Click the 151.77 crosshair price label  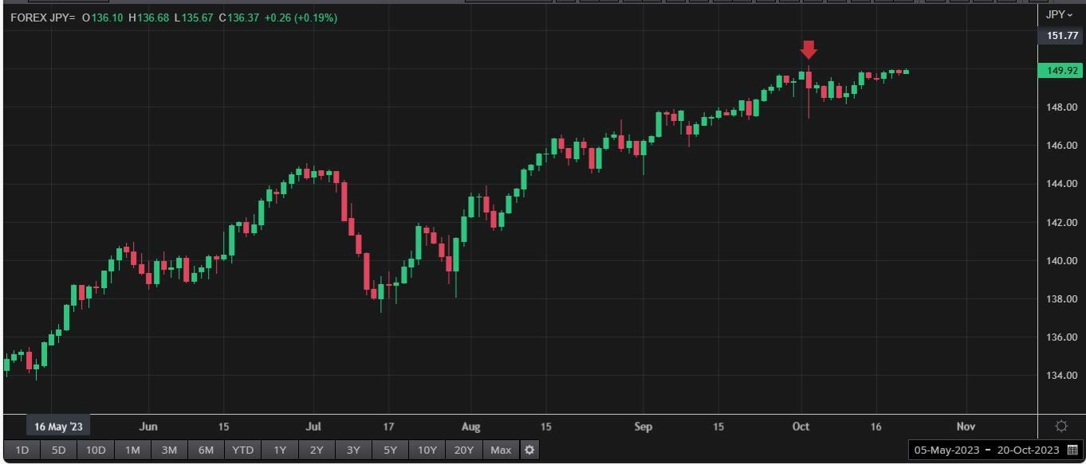pos(1060,36)
